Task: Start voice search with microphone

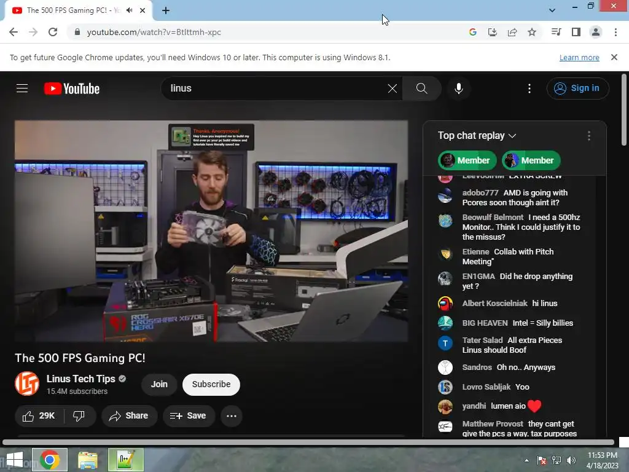Action: [x=458, y=88]
